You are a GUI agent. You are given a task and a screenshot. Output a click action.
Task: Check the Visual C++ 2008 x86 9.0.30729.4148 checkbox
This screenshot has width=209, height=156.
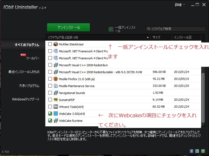coord(50,72)
